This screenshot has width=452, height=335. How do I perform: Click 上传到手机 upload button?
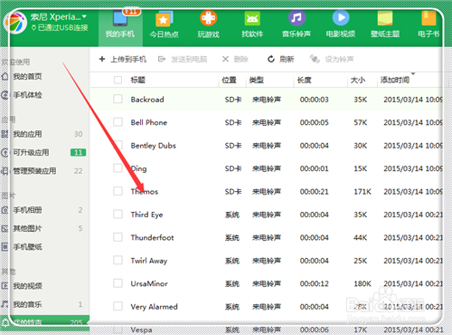pos(123,59)
